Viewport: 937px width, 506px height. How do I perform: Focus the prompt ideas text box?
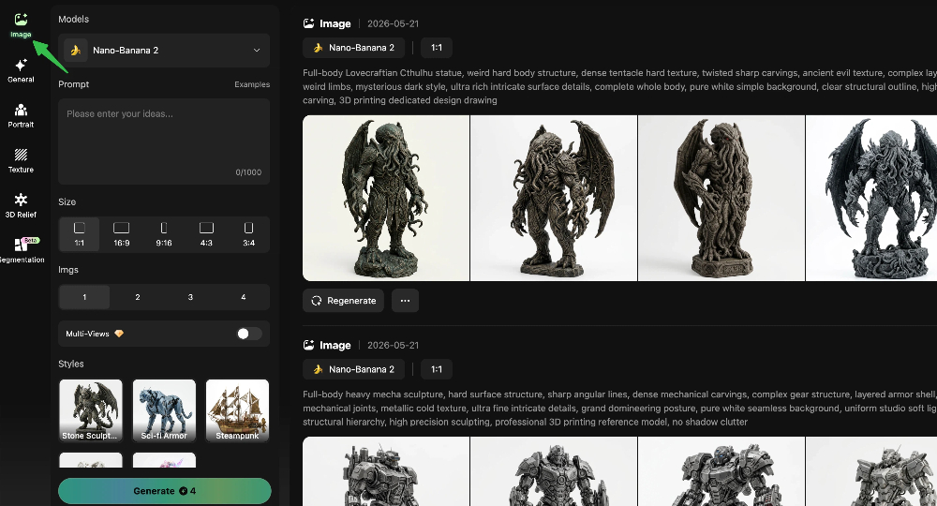[164, 141]
